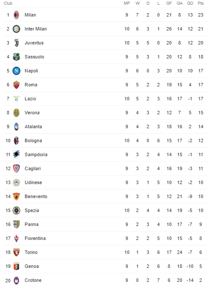Viewport: 208px width, 292px height.
Task: Click the Milan club crest icon
Action: 16,15
